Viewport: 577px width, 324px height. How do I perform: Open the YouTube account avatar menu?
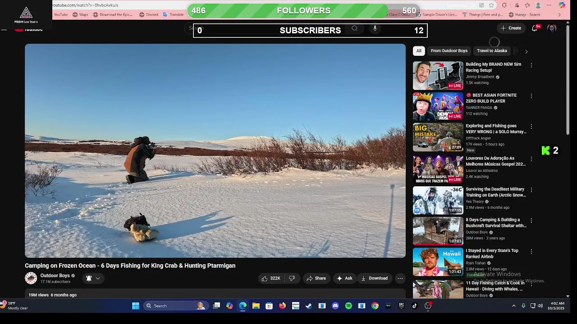pos(552,28)
